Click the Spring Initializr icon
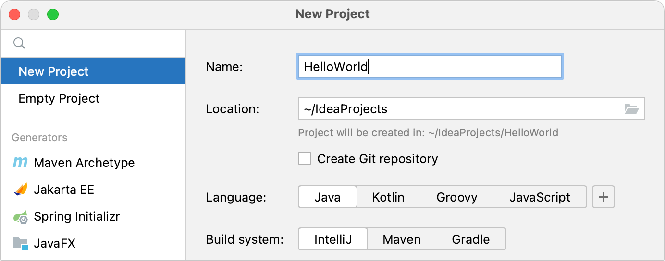Screen dimensions: 665x261 click(20, 217)
